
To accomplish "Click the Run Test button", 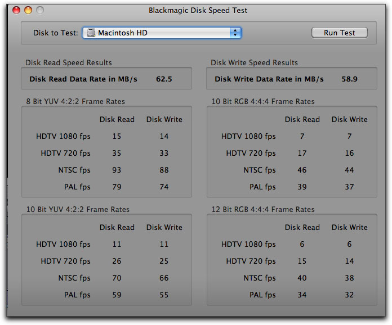I will pyautogui.click(x=339, y=33).
